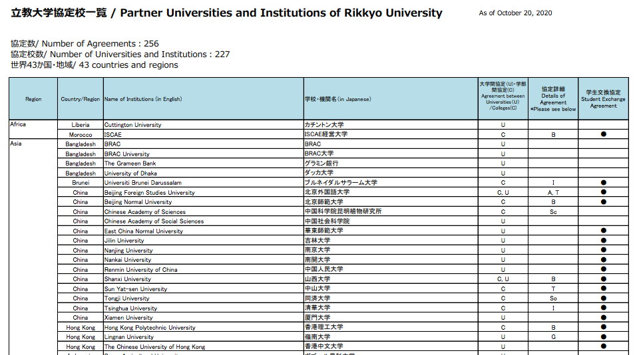Click 'Beijing Normal University' cell

click(x=204, y=202)
